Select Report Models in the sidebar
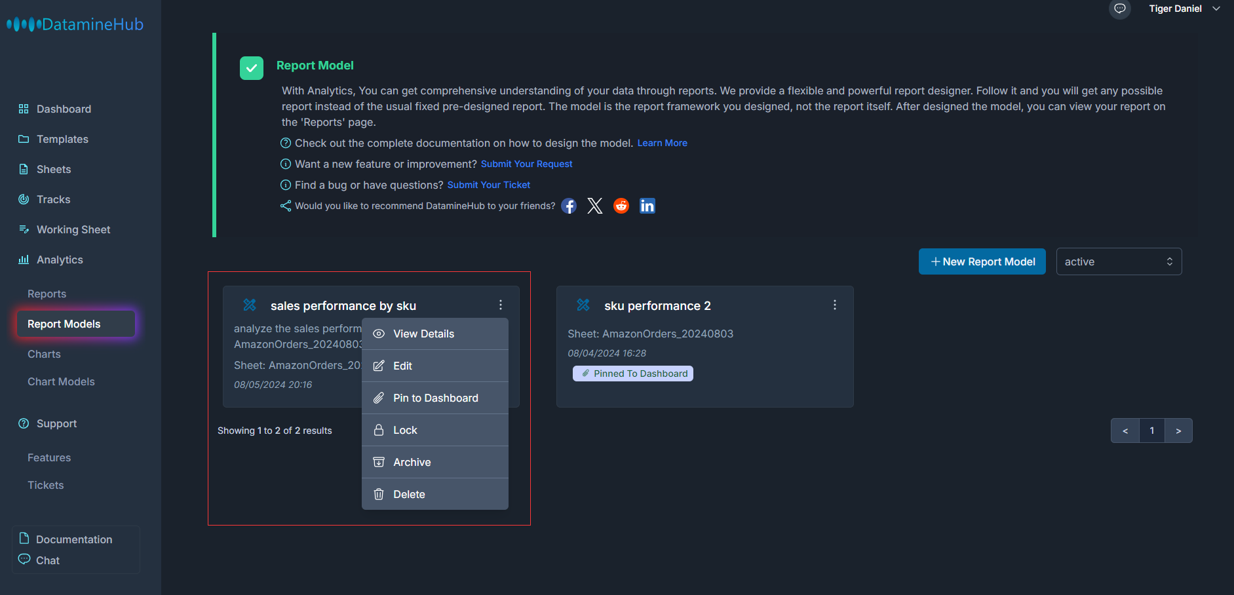1234x595 pixels. 76,324
